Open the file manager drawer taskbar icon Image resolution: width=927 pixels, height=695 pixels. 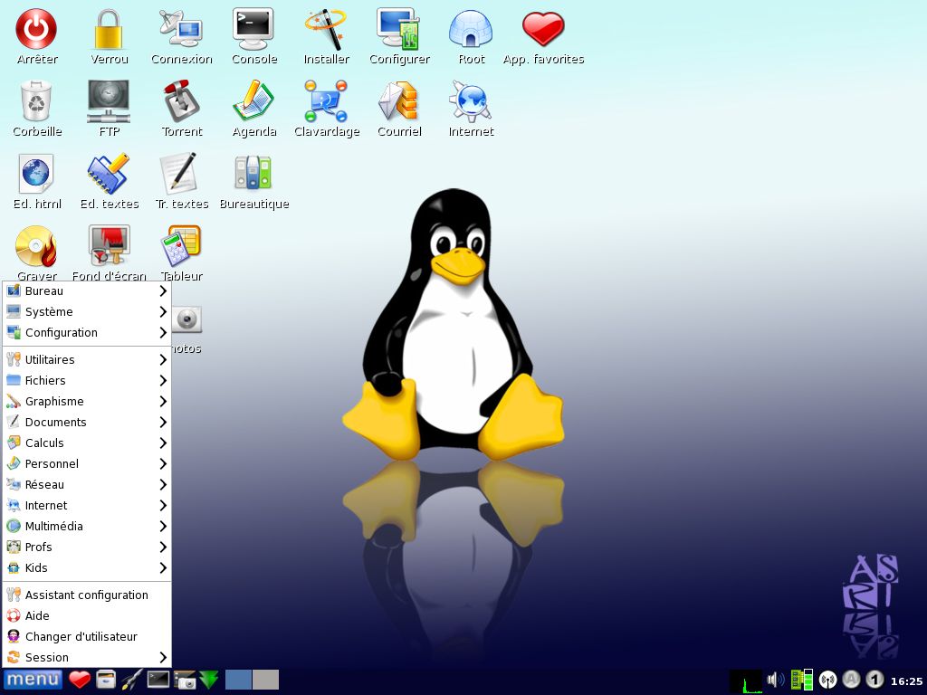(106, 680)
